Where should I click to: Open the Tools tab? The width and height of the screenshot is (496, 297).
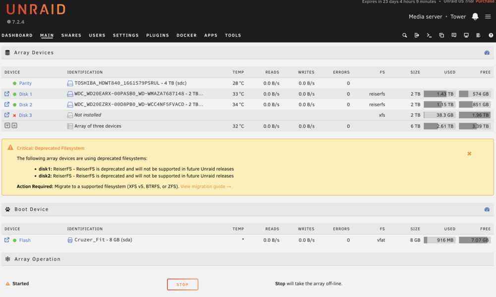tap(233, 35)
